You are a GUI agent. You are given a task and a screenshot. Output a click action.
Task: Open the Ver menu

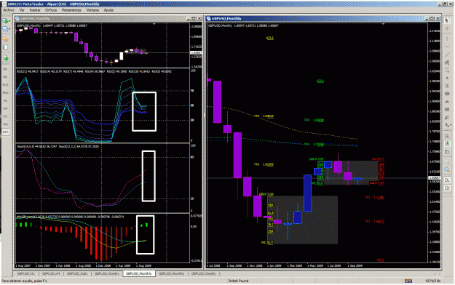pos(22,10)
